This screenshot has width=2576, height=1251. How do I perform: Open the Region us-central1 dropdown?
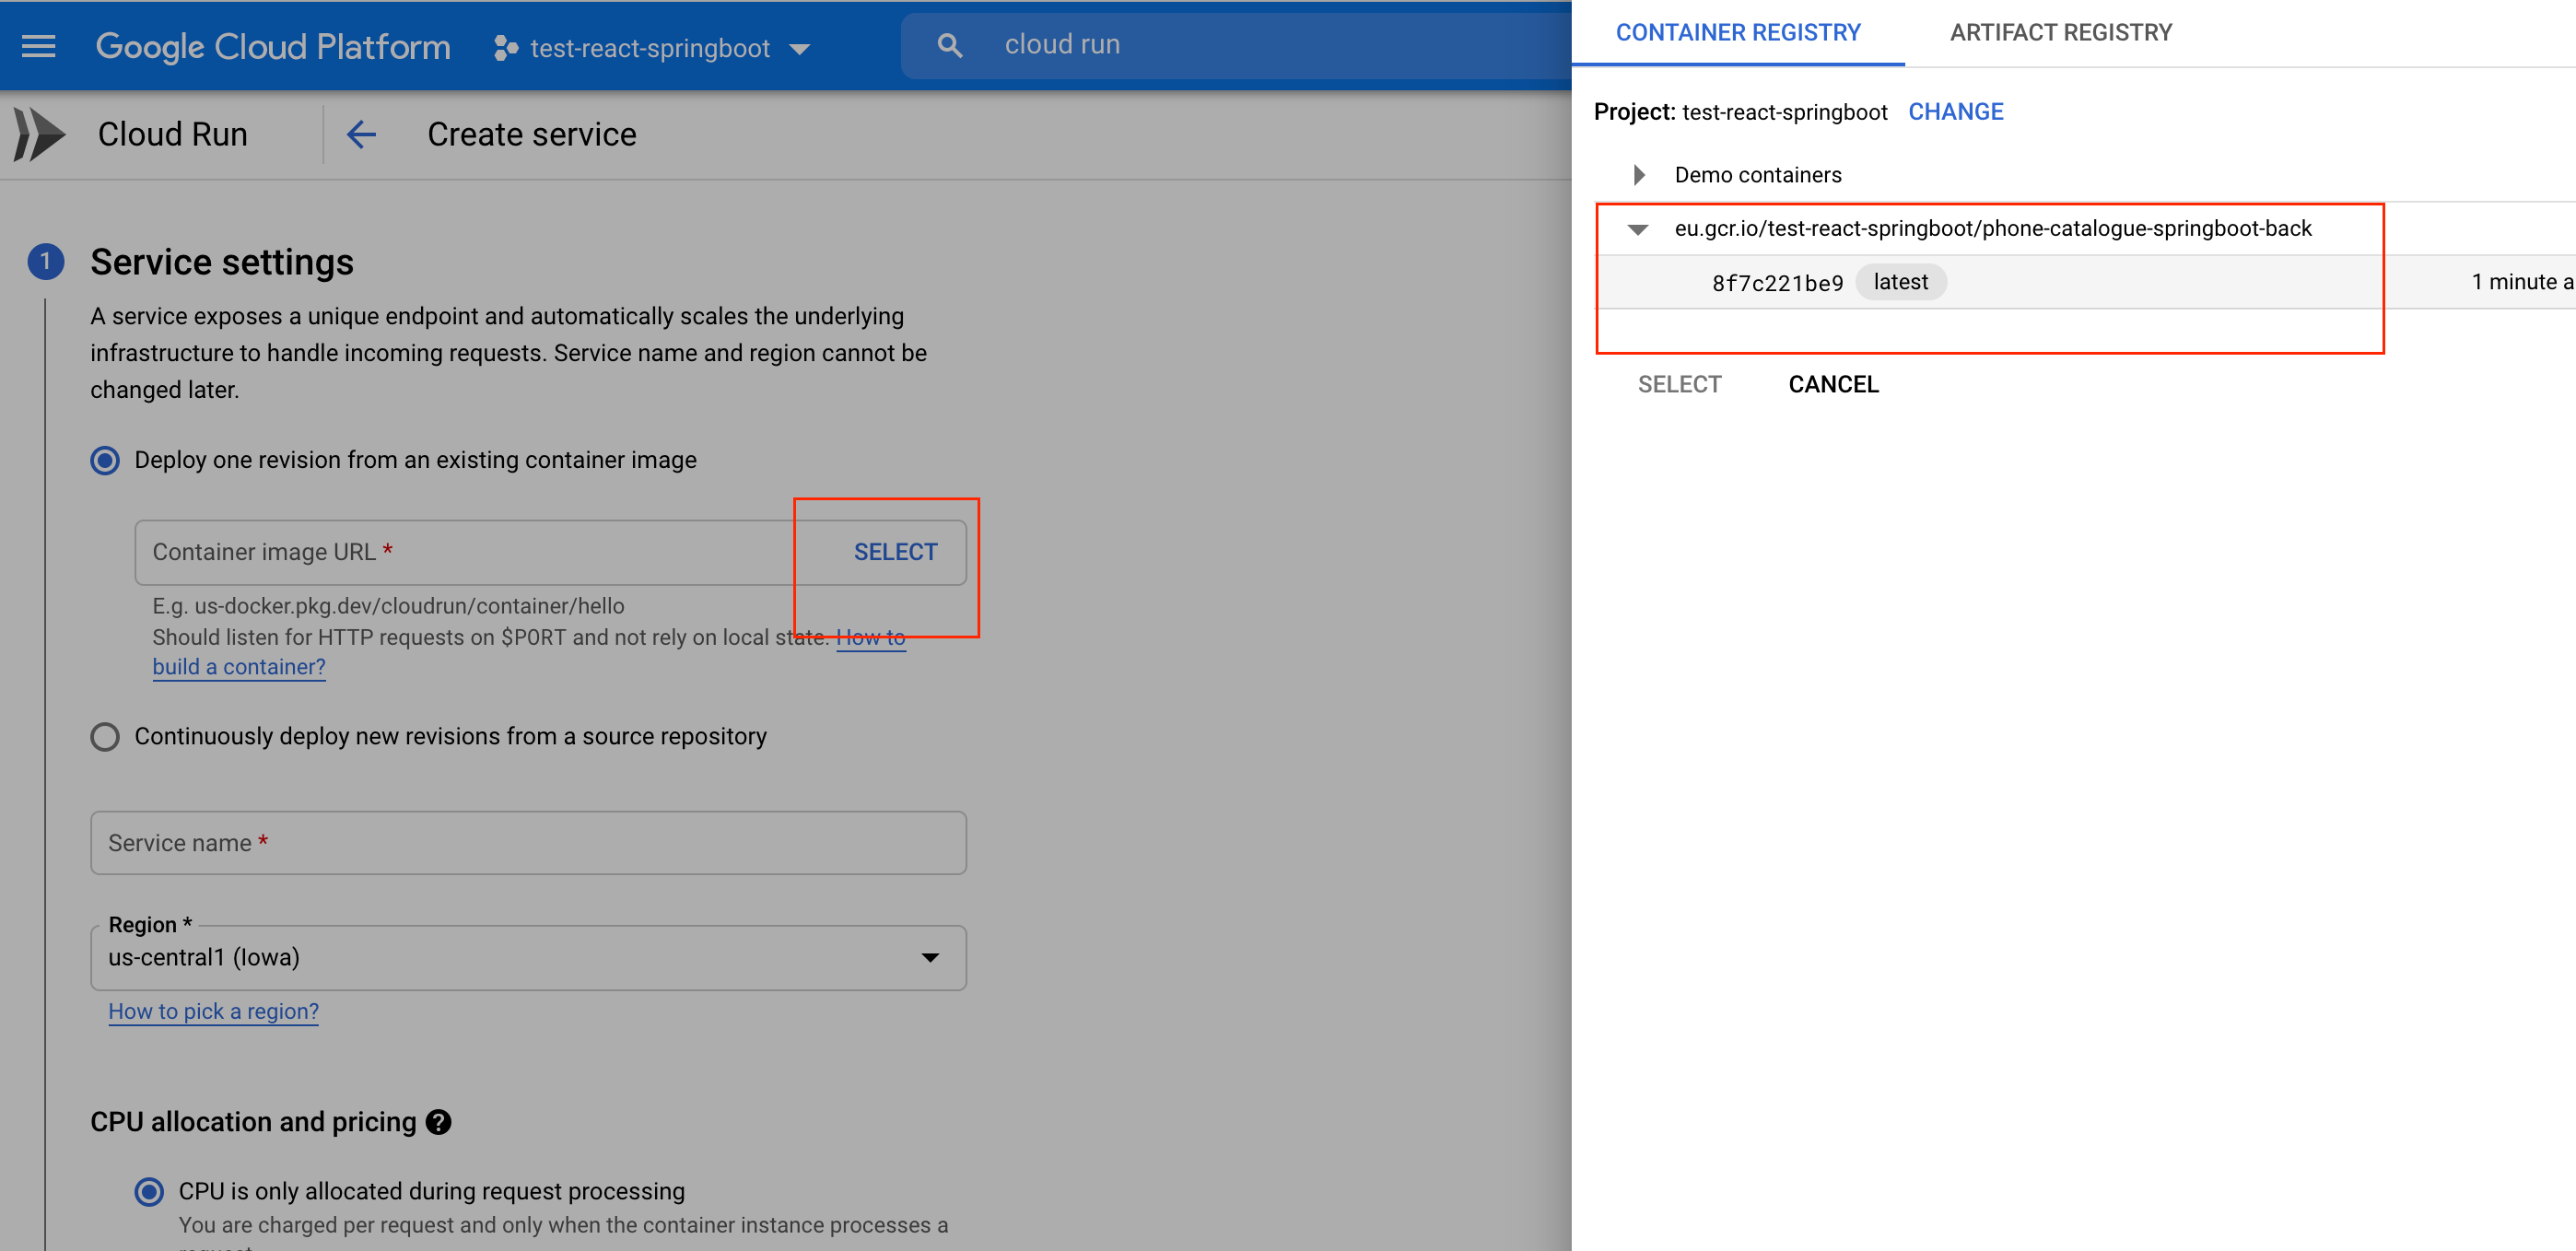click(528, 958)
